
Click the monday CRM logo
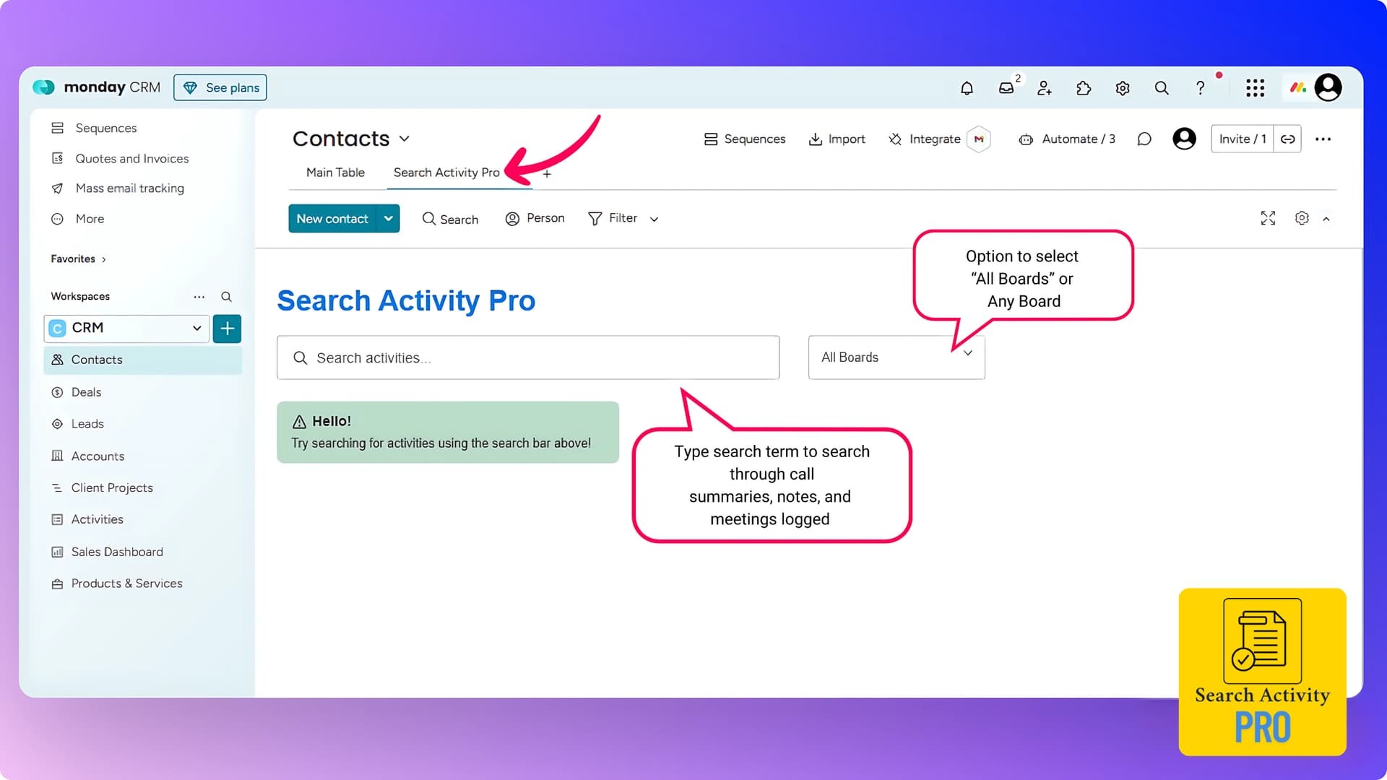[x=97, y=87]
